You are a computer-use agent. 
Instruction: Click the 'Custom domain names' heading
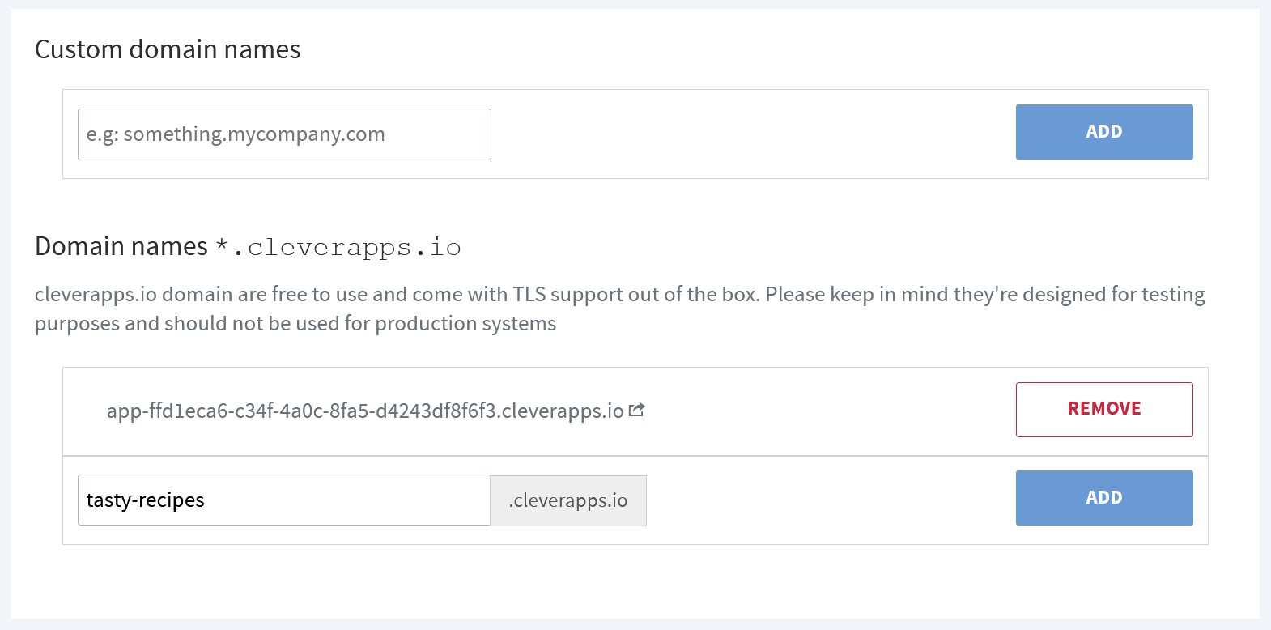click(168, 49)
